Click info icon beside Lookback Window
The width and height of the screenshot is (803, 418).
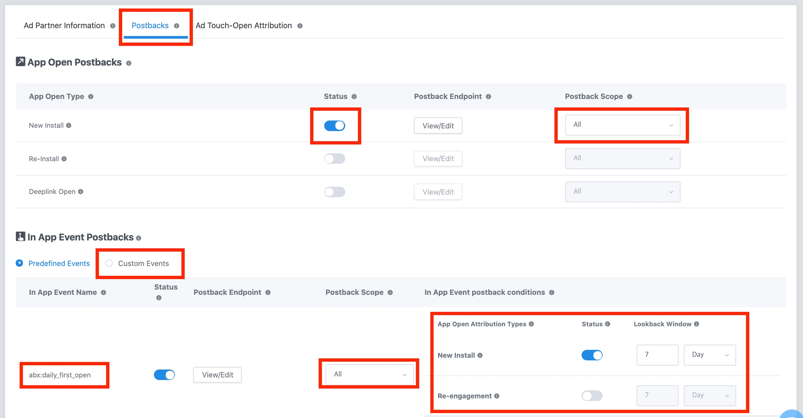[696, 324]
